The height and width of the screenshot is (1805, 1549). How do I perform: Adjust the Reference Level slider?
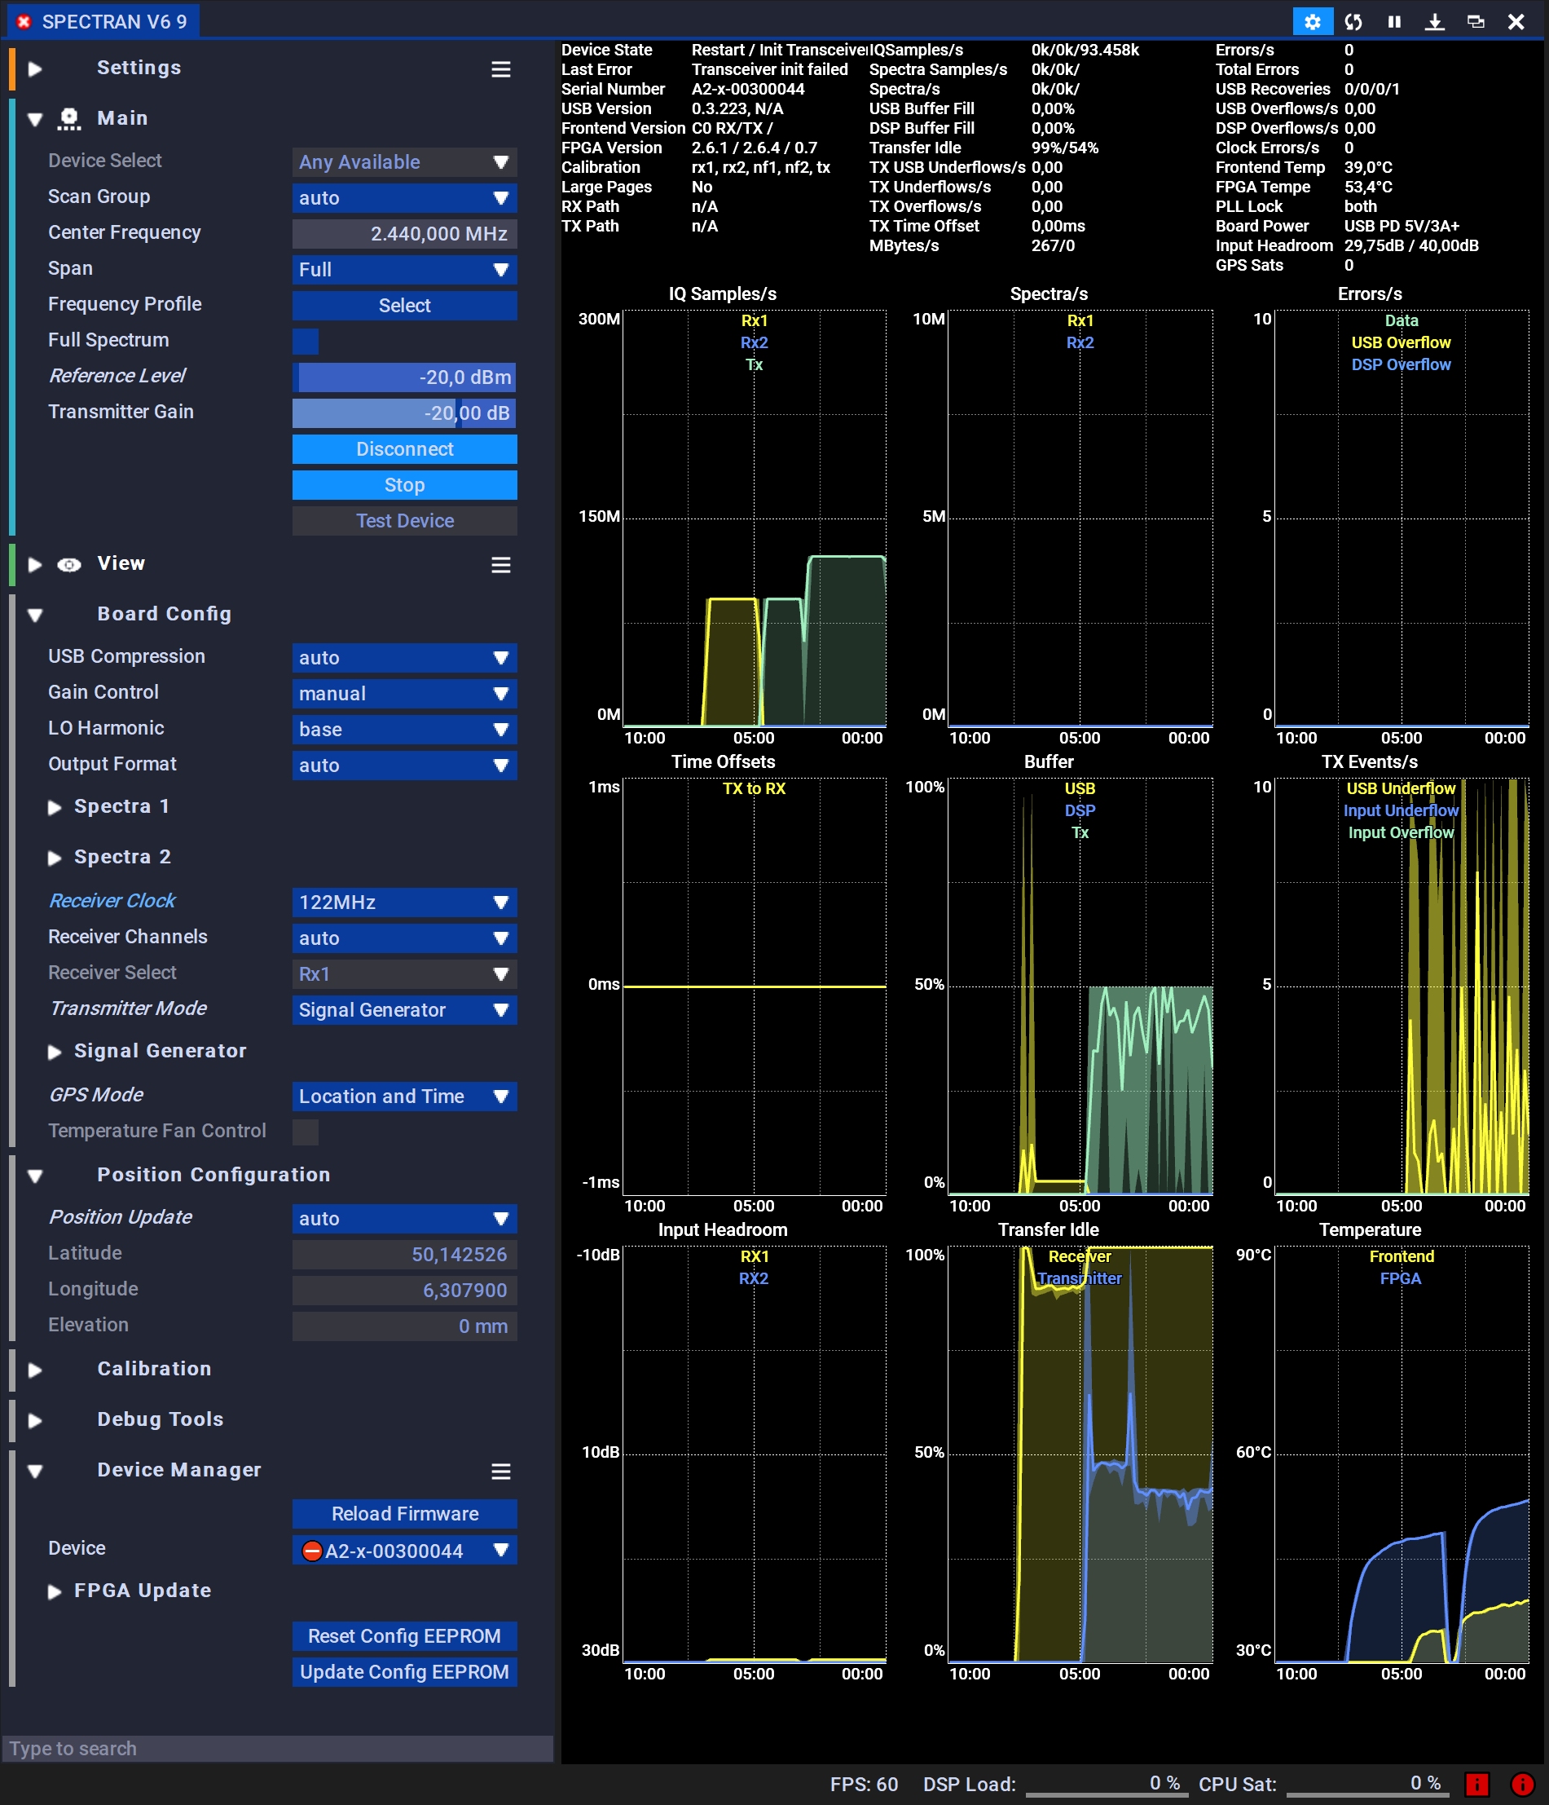pyautogui.click(x=404, y=377)
